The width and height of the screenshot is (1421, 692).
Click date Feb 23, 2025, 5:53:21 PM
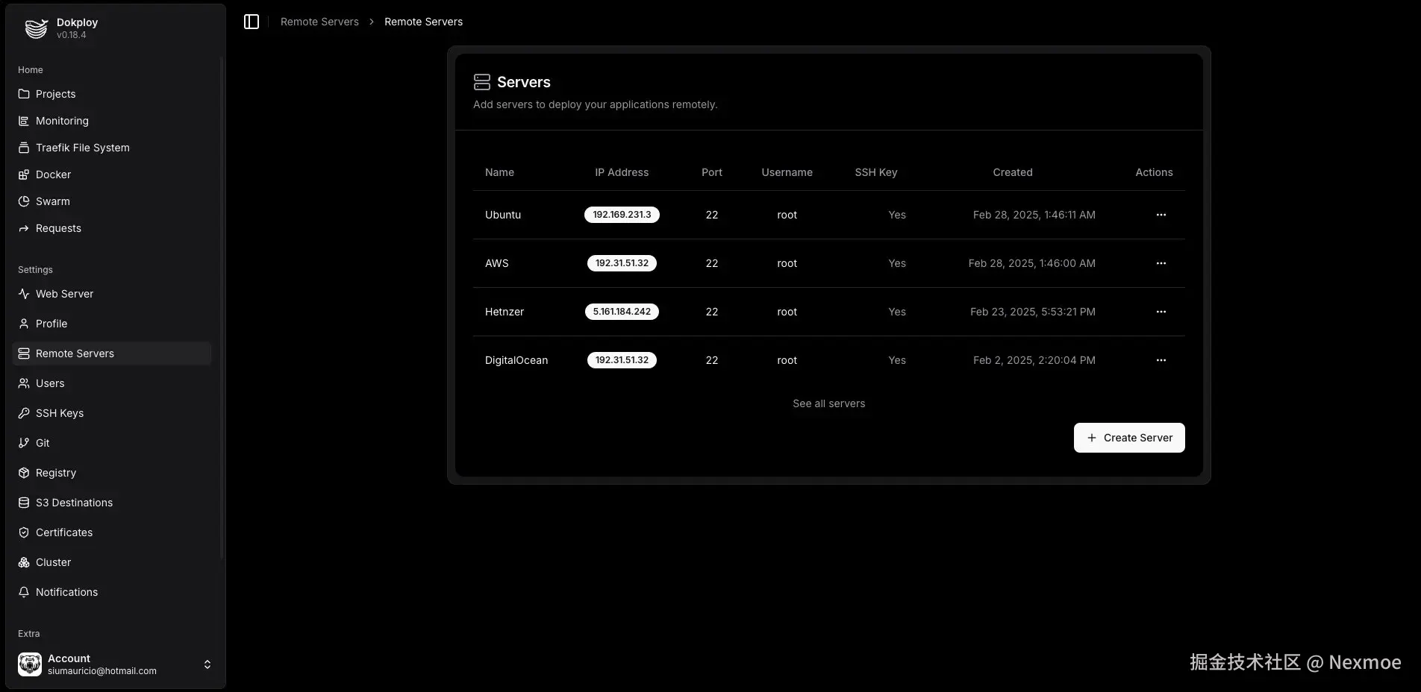[x=1033, y=312]
